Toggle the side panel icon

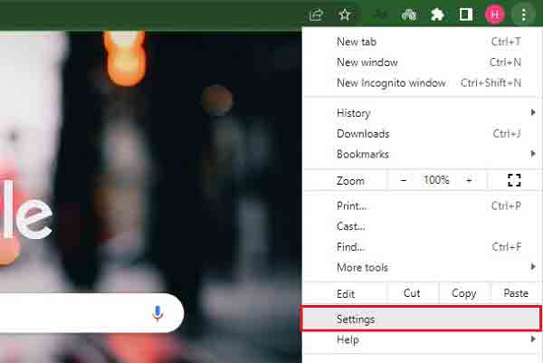[x=466, y=14]
